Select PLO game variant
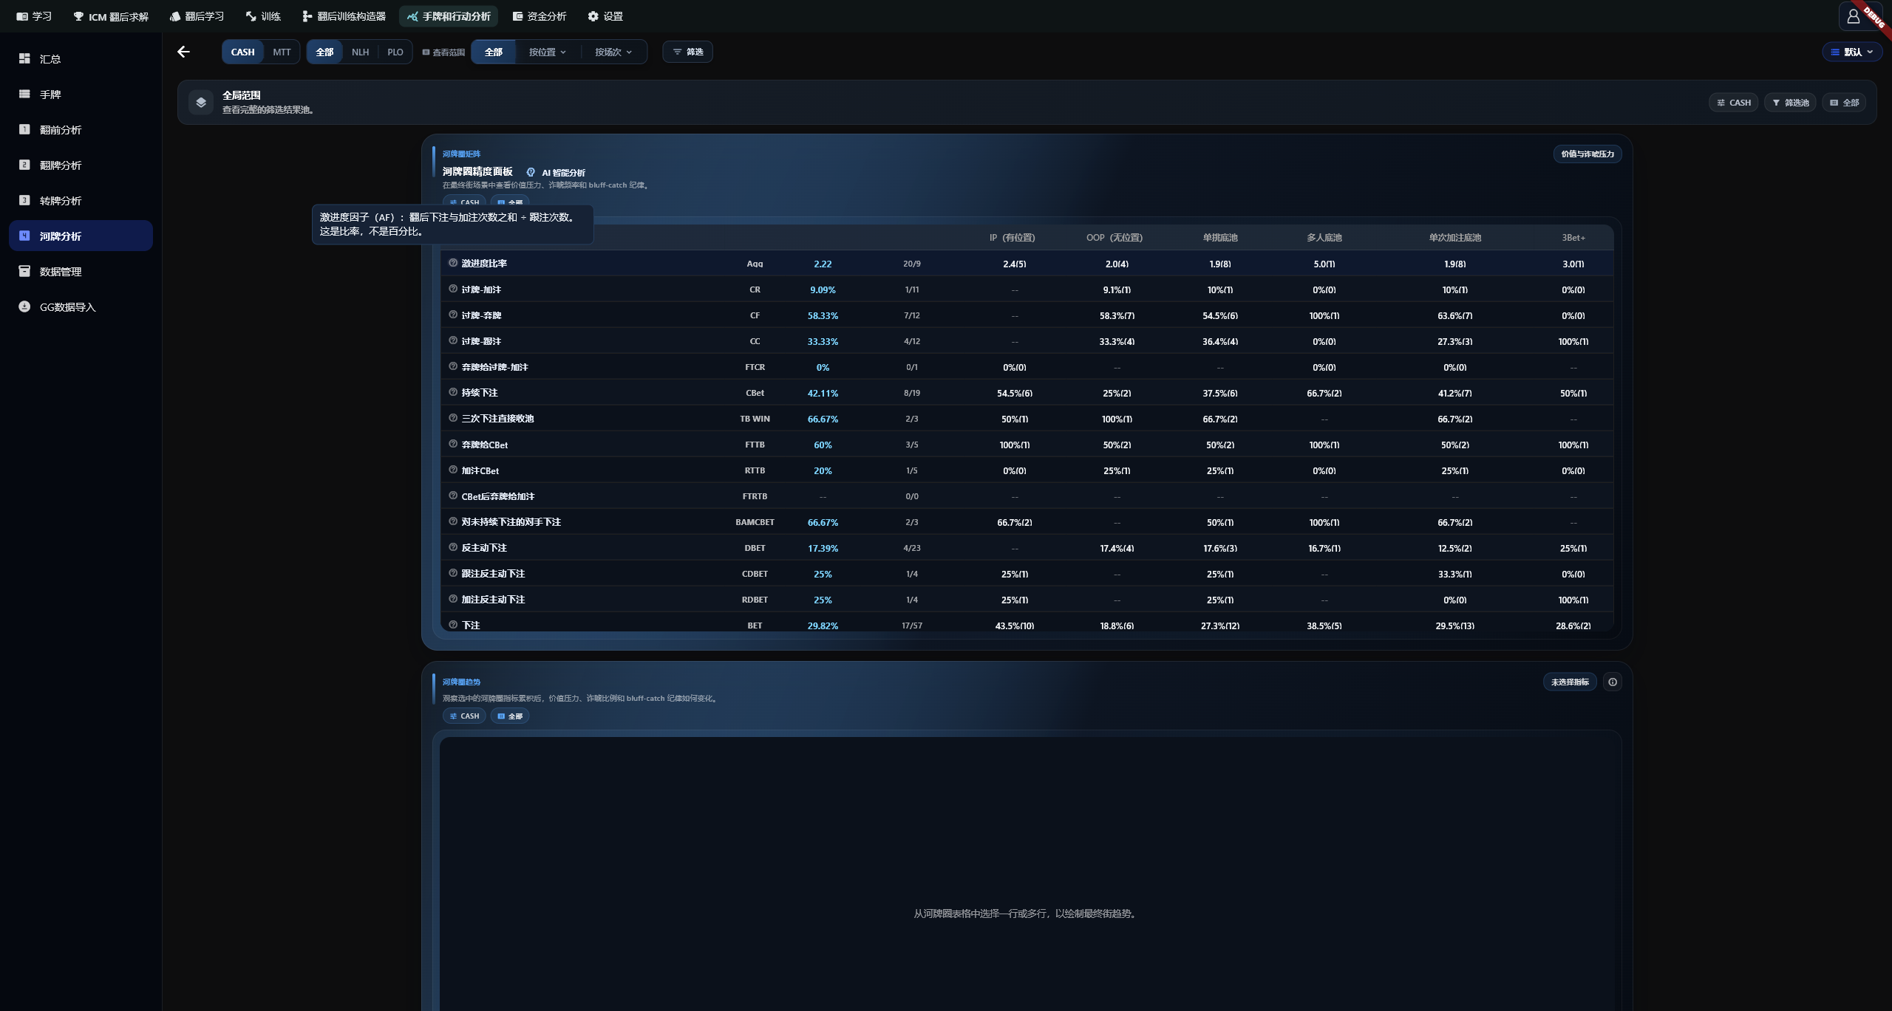 [395, 52]
